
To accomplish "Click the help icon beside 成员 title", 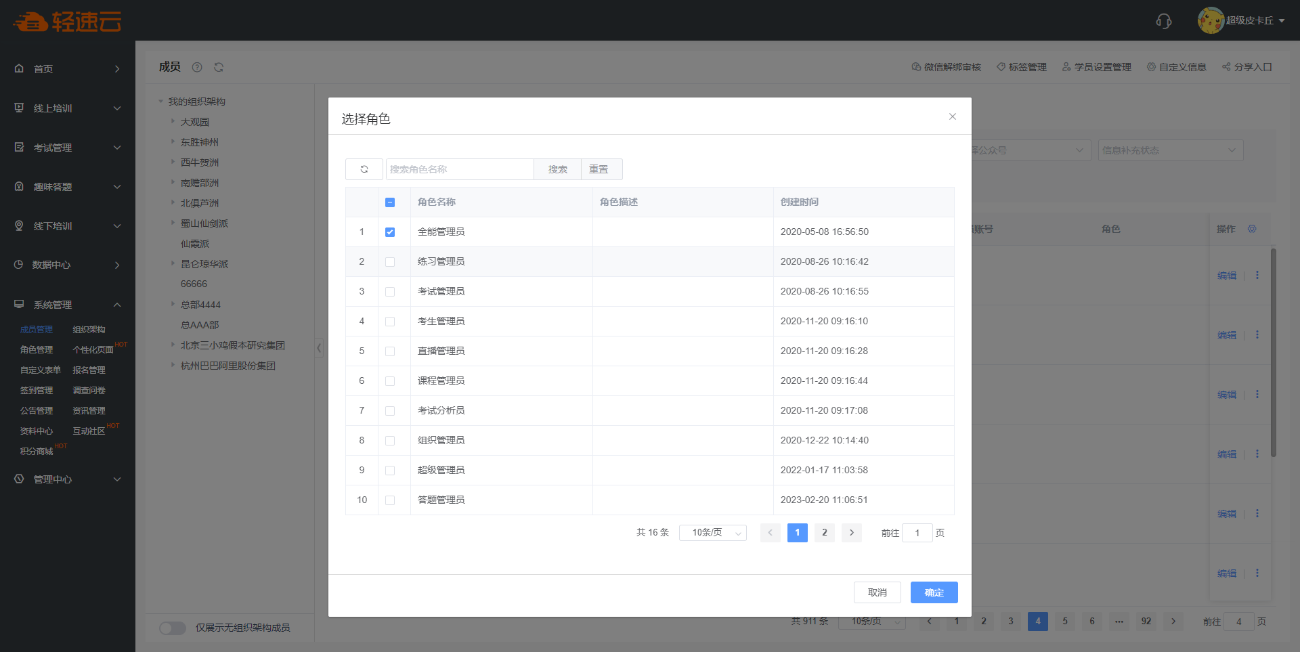I will 197,67.
